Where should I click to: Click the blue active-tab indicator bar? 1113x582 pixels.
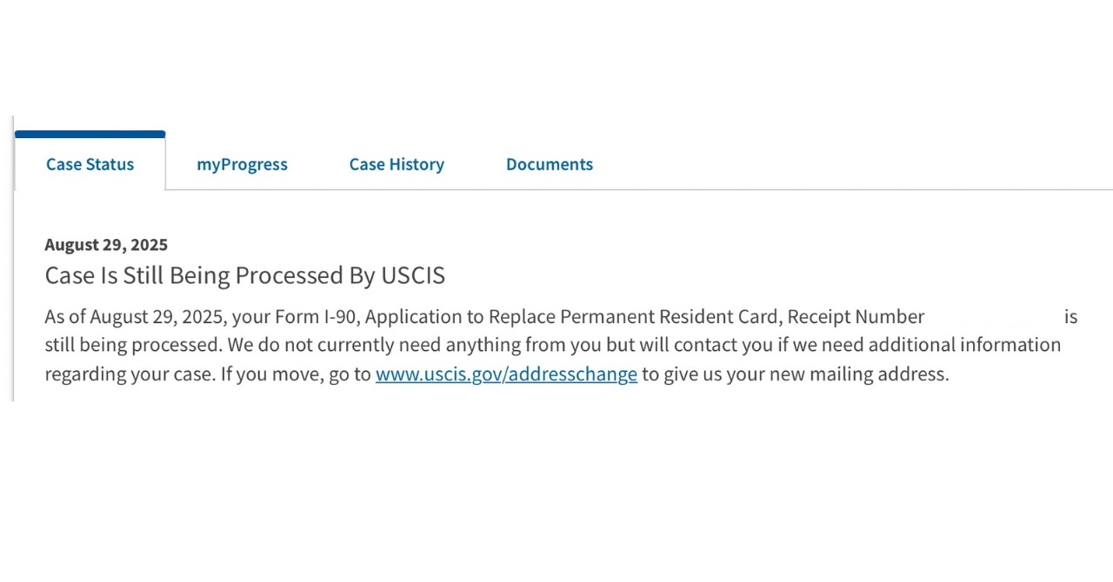point(90,135)
